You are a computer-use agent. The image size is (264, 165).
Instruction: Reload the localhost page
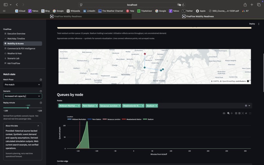click(x=183, y=5)
